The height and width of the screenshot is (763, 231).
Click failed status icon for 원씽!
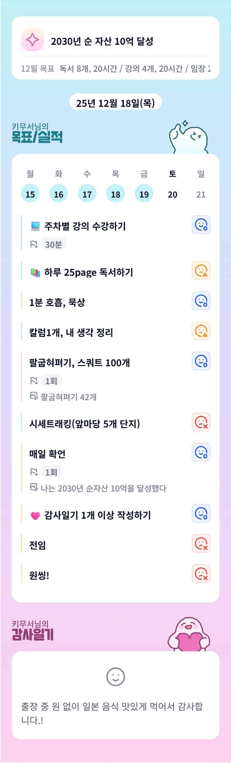(x=201, y=574)
